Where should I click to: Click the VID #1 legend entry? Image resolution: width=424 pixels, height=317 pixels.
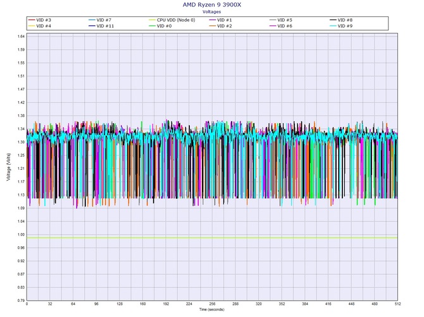[221, 20]
